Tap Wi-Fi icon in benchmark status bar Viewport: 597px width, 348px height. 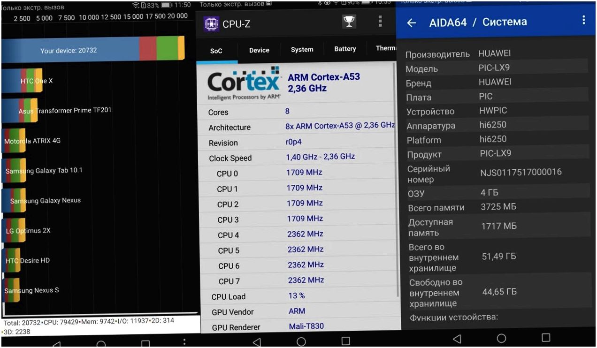pyautogui.click(x=136, y=6)
